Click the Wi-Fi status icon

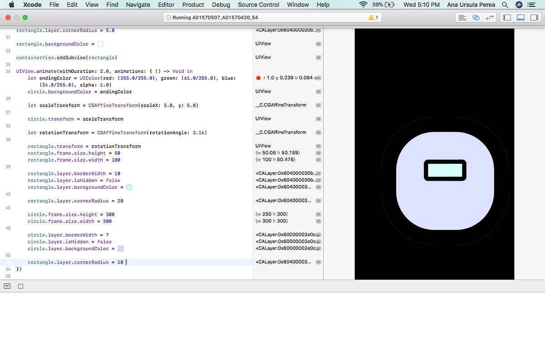(363, 5)
